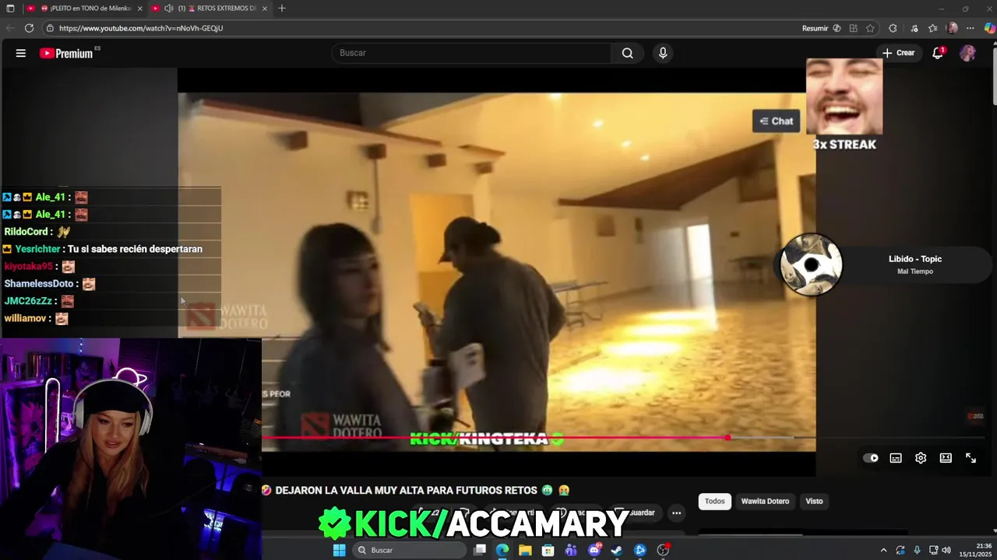
Task: Open YouTube account avatar menu
Action: (x=967, y=53)
